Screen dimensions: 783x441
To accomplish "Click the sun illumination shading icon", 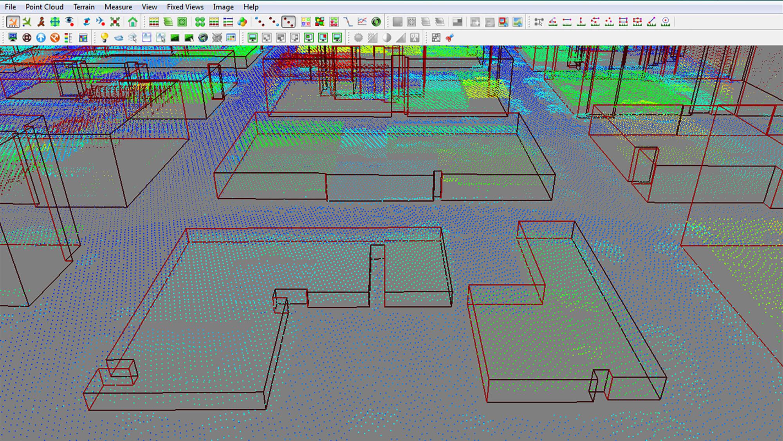I will tap(358, 37).
